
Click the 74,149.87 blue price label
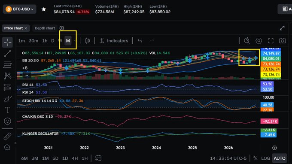[271, 53]
